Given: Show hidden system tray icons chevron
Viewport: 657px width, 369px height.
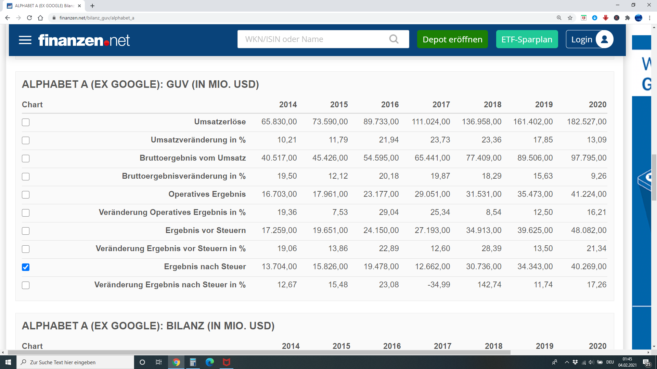Looking at the screenshot, I should click(567, 362).
